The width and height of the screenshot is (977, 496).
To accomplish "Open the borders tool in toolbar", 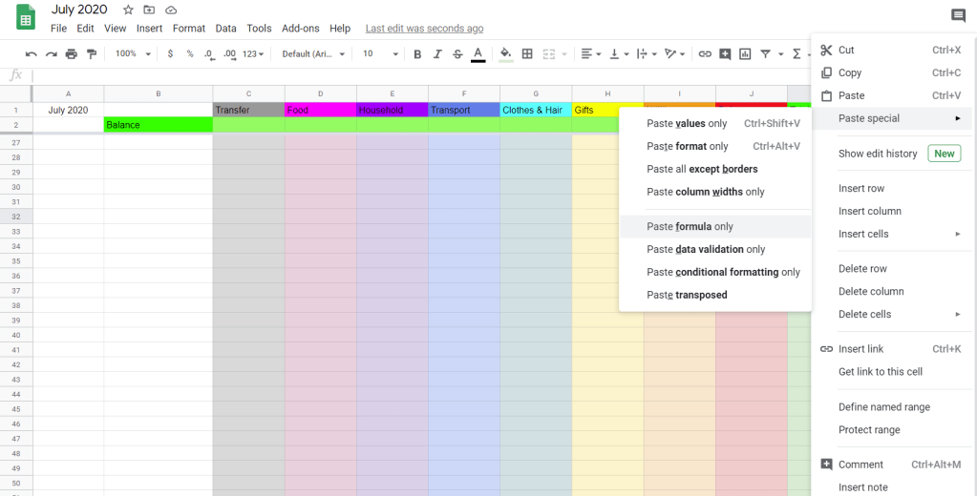I will pos(527,54).
